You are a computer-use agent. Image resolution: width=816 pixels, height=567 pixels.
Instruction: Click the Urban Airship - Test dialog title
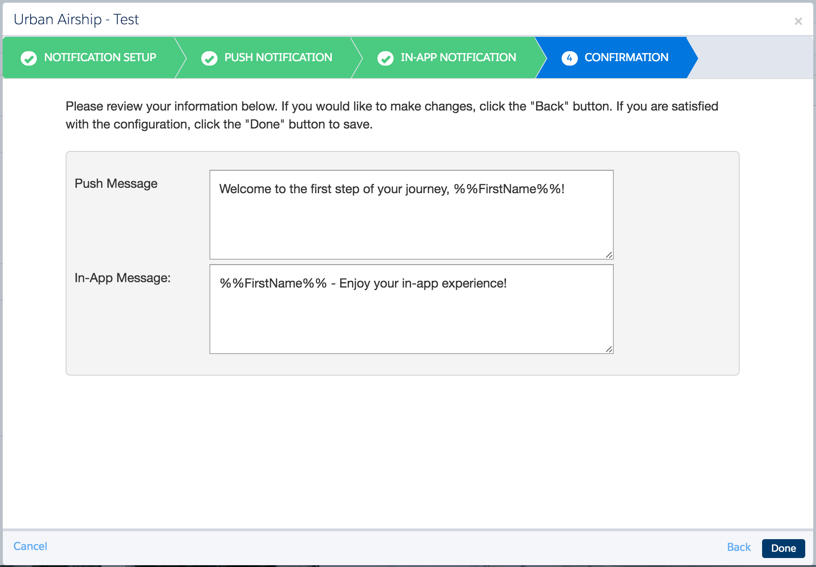tap(76, 19)
